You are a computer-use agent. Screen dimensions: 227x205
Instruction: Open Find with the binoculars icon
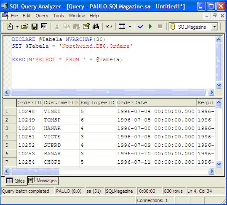pos(96,27)
